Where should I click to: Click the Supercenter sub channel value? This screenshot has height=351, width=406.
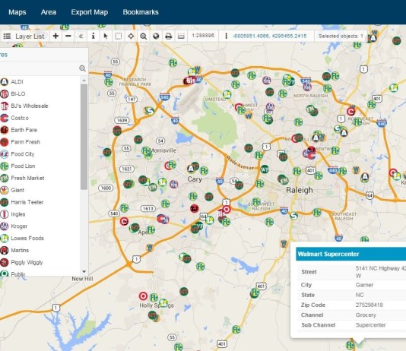pos(370,325)
